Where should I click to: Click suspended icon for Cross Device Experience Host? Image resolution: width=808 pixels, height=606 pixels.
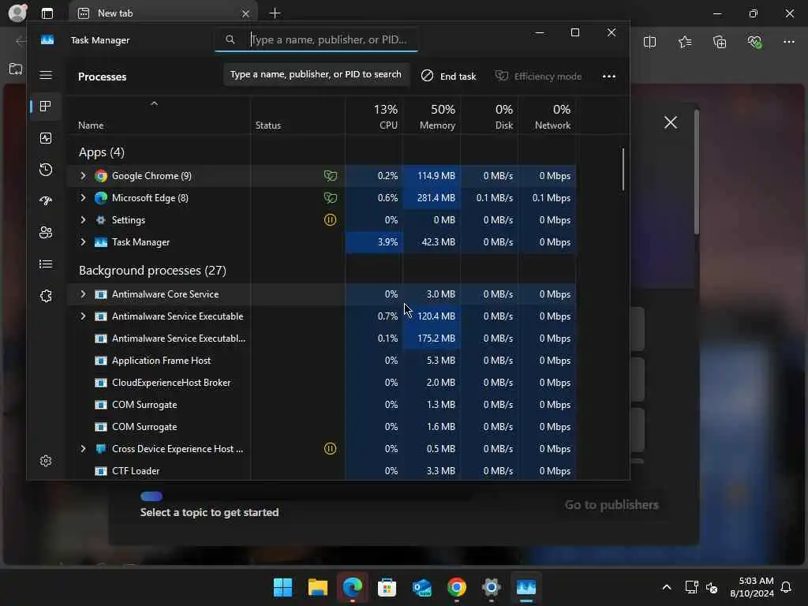coord(331,449)
